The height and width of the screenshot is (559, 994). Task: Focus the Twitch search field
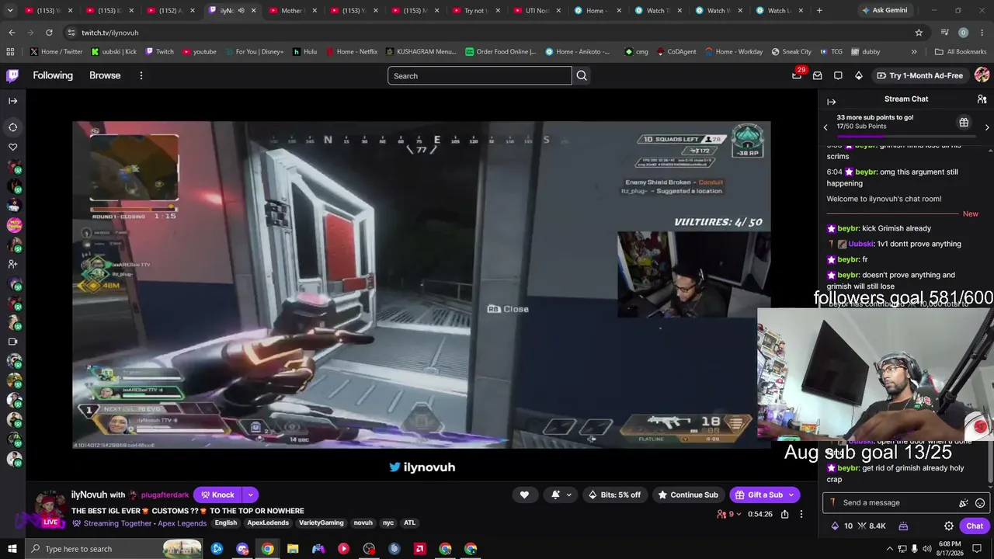479,75
